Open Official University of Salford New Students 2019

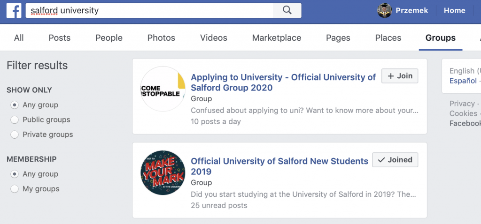[x=279, y=166]
